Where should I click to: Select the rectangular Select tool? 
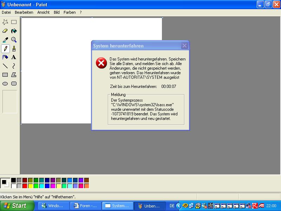pos(14,22)
